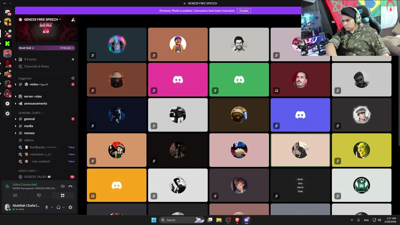Open Brave browser from taskbar
The image size is (400, 225).
[237, 220]
